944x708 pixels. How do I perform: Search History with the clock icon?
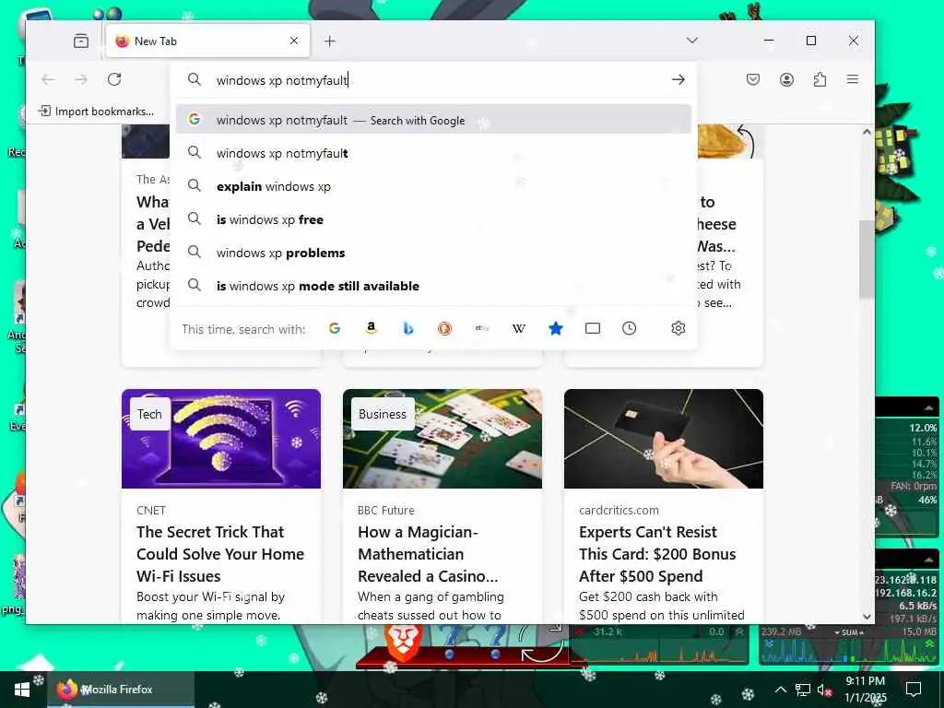pyautogui.click(x=629, y=328)
